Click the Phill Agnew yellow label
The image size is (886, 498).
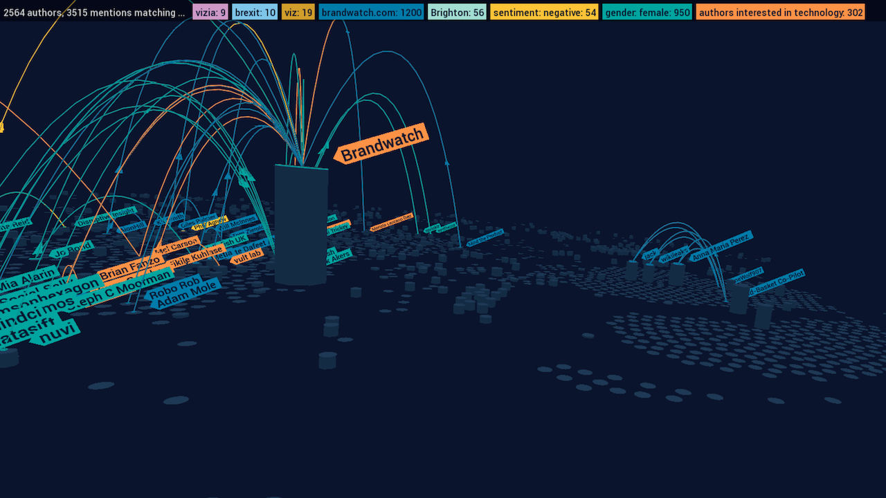click(x=210, y=223)
